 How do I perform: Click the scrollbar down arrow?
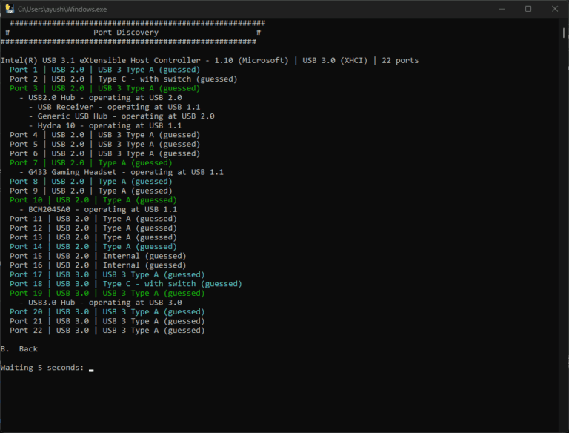564,427
